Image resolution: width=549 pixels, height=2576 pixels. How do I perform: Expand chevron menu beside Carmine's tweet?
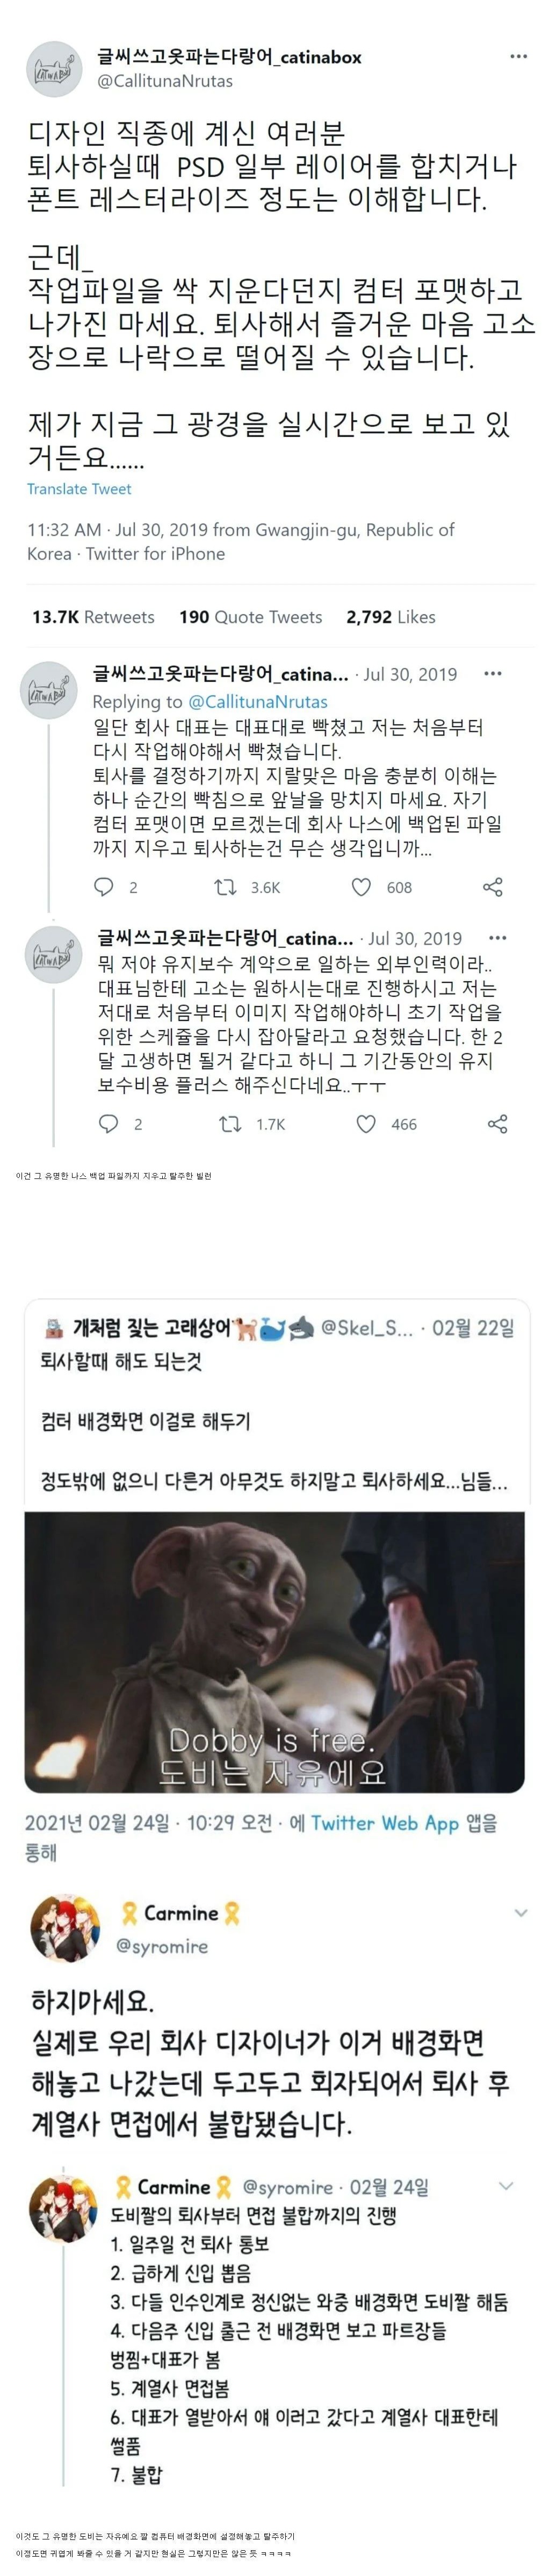pyautogui.click(x=520, y=1912)
